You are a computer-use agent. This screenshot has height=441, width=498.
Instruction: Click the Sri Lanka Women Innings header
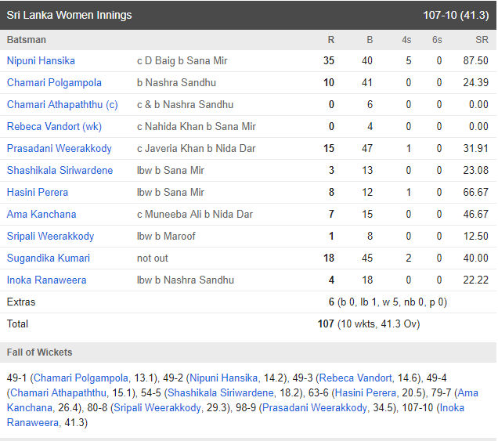click(x=69, y=15)
